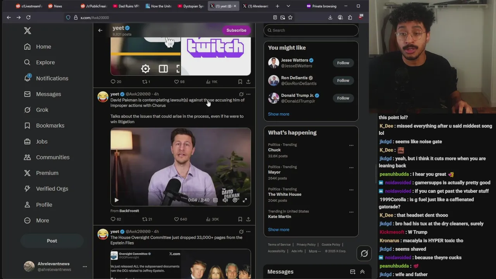Click the Post button
The width and height of the screenshot is (496, 279).
52,241
